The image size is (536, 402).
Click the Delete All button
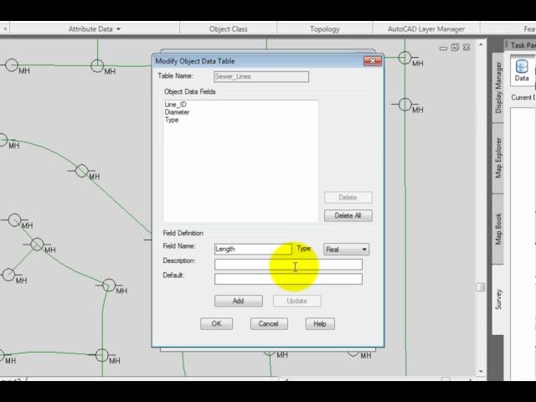tap(348, 216)
